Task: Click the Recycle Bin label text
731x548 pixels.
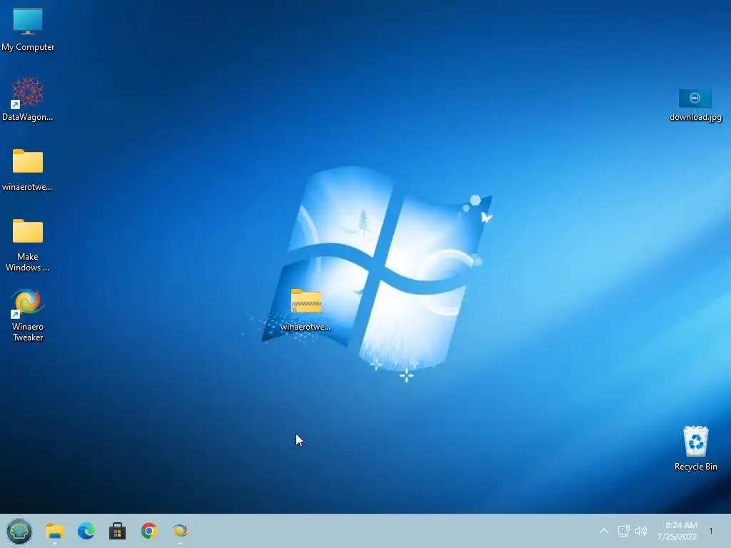Action: [x=695, y=467]
